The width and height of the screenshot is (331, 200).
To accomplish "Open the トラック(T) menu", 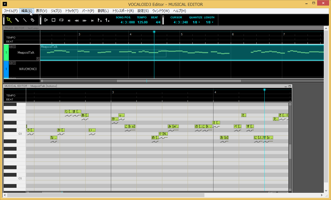I will point(72,11).
